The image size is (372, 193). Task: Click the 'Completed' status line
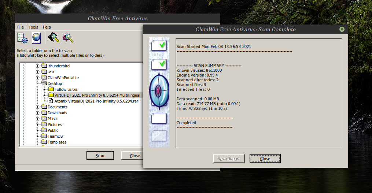186,123
